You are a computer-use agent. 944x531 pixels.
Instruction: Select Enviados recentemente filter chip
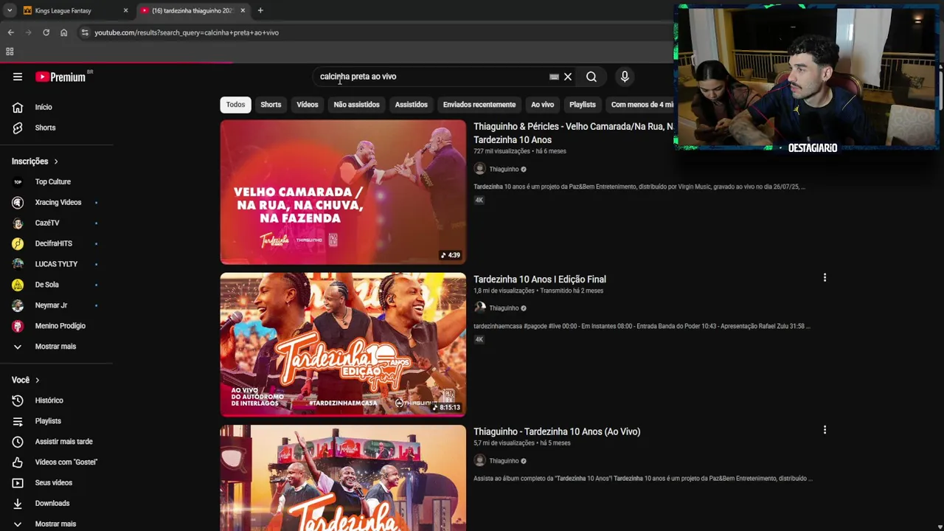click(479, 105)
